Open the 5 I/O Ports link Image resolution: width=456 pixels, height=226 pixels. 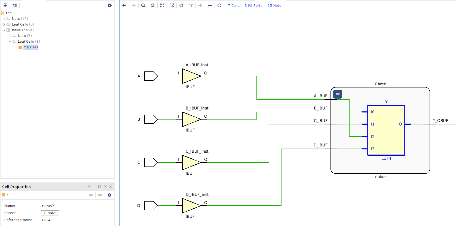253,5
